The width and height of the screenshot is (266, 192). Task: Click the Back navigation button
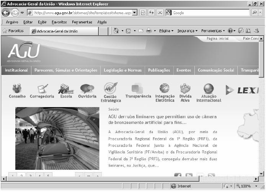pyautogui.click(x=6, y=13)
